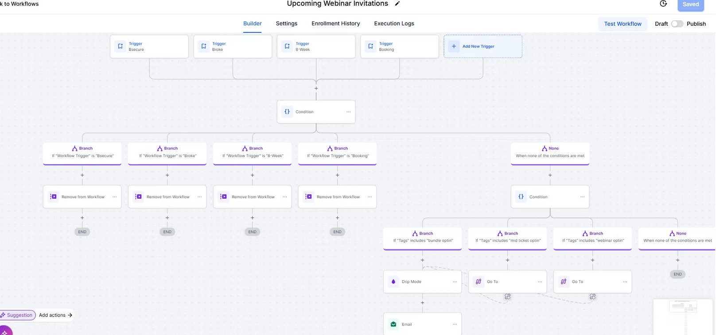Screen dimensions: 716x335
Task: Toggle the Draft/Publish switch
Action: 677,24
